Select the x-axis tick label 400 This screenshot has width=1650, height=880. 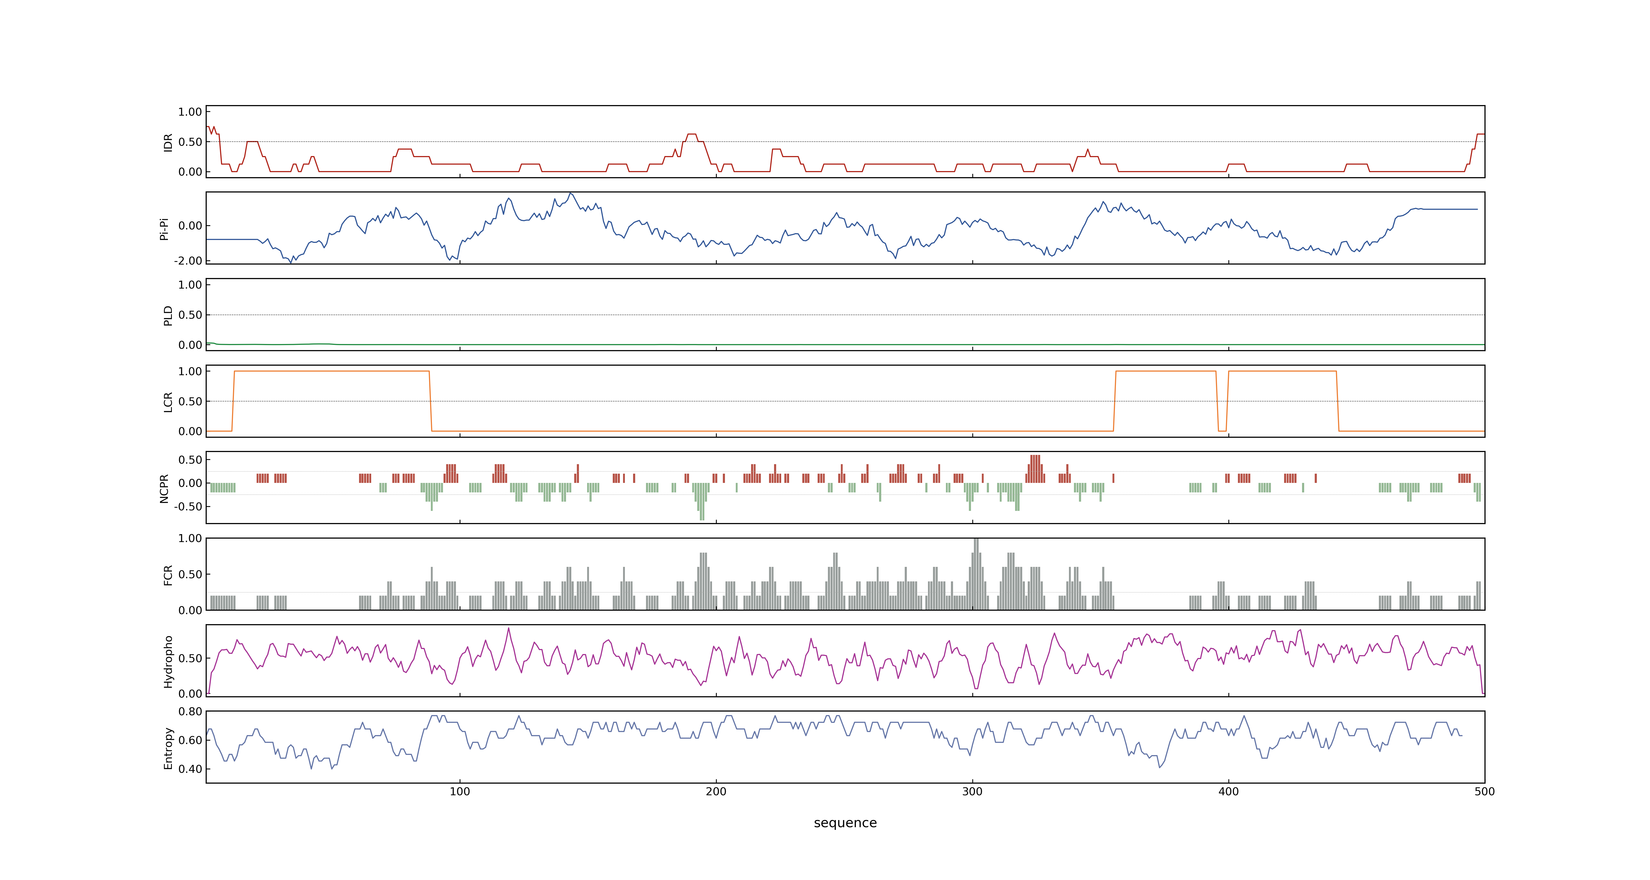coord(1229,792)
